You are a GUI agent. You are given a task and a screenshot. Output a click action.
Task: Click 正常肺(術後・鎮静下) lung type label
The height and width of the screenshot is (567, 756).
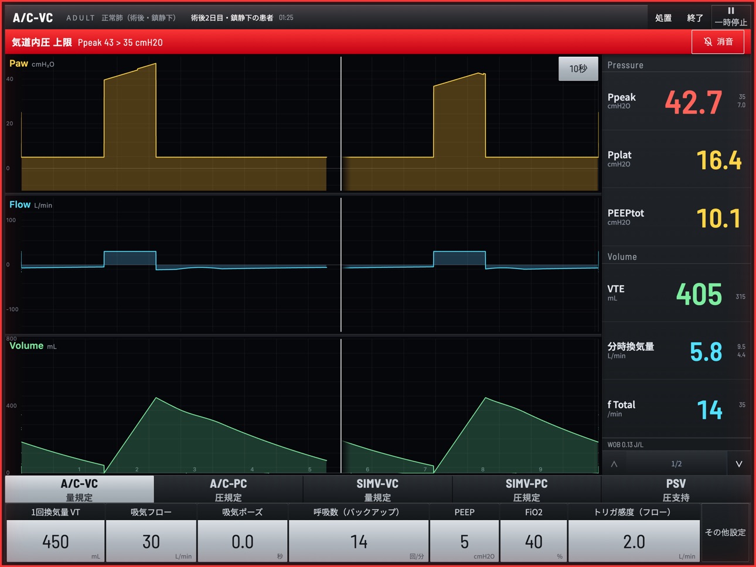tap(139, 18)
